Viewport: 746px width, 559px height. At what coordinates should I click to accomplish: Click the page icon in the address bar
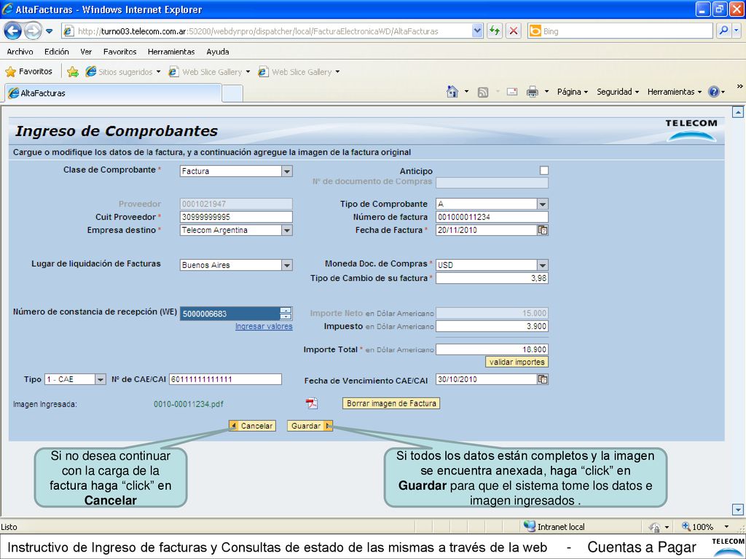[69, 31]
